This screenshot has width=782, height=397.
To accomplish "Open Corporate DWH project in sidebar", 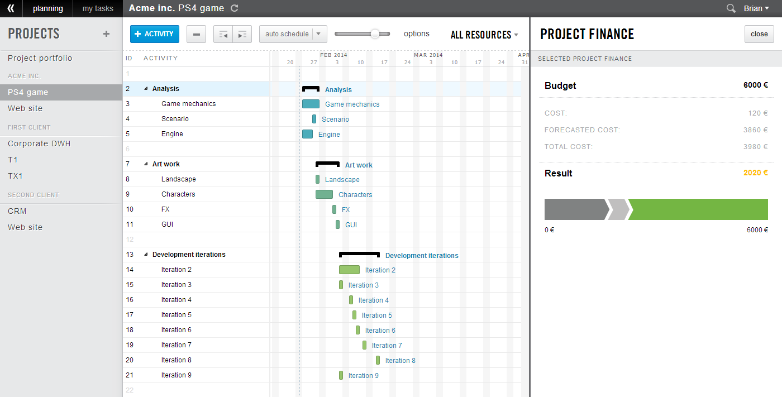I will coord(39,144).
